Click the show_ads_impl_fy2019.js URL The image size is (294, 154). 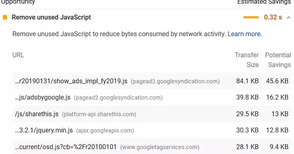(x=71, y=81)
